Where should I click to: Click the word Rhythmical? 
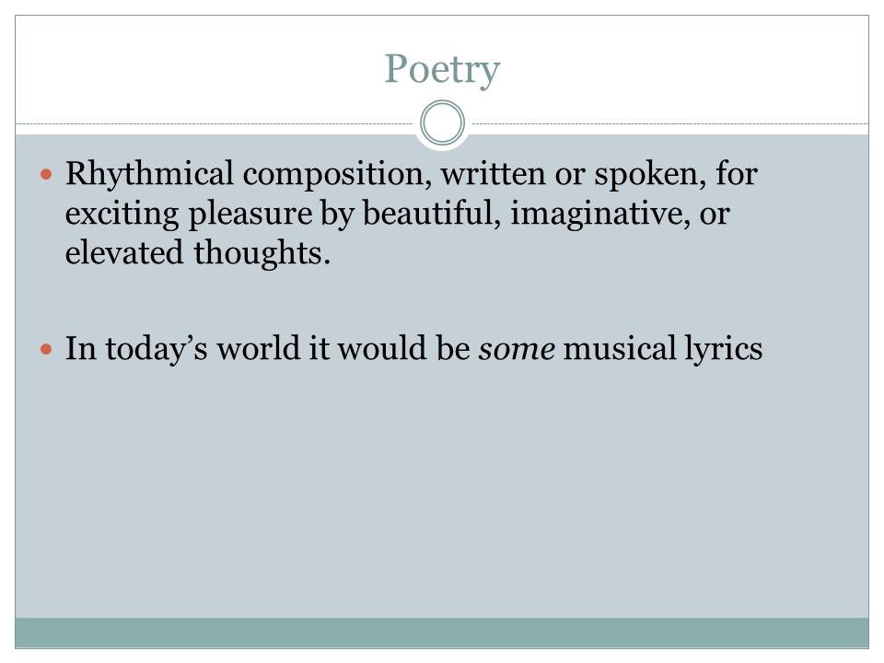(x=149, y=175)
